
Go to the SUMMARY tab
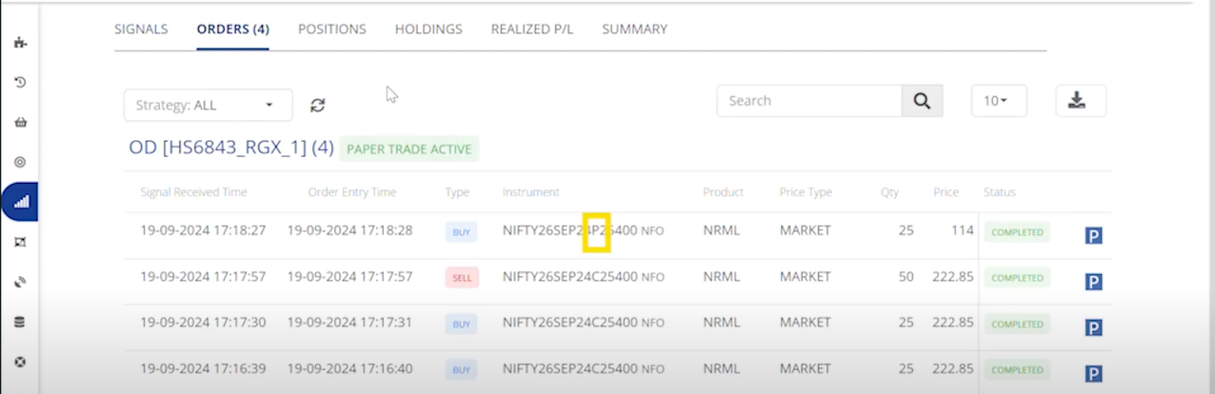[x=634, y=30]
